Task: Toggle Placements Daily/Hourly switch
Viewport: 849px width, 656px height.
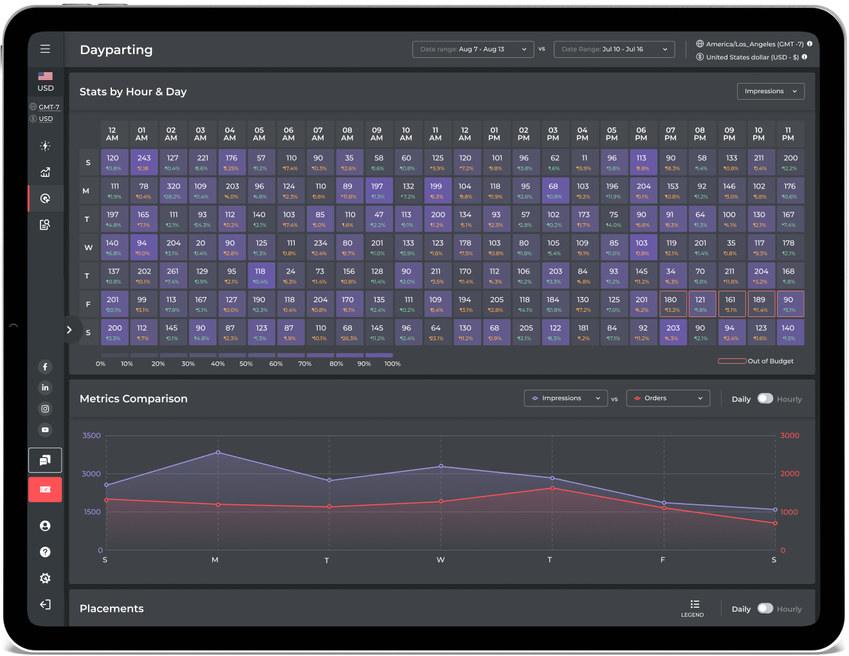Action: (765, 608)
